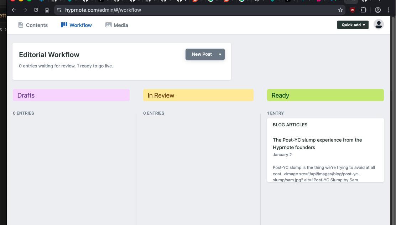Viewport: 396px width, 225px height.
Task: Switch to the Media tab
Action: click(x=121, y=25)
